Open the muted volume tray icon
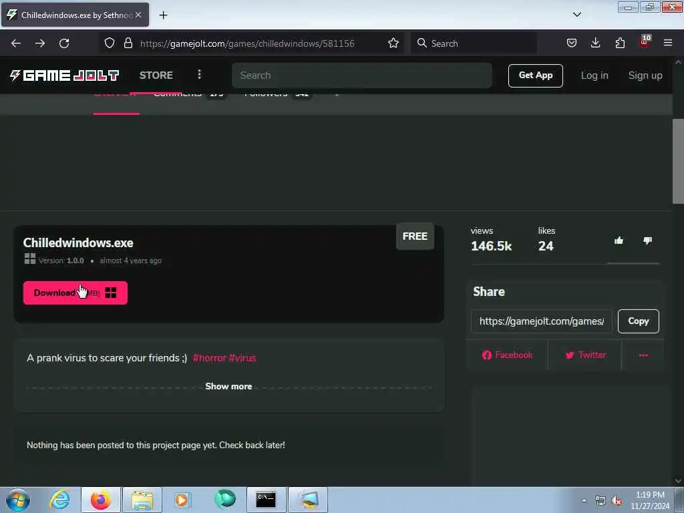Image resolution: width=684 pixels, height=513 pixels. point(617,500)
